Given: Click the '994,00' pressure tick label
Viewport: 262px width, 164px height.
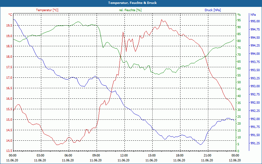Looking at the screenshot, I should point(255,54).
